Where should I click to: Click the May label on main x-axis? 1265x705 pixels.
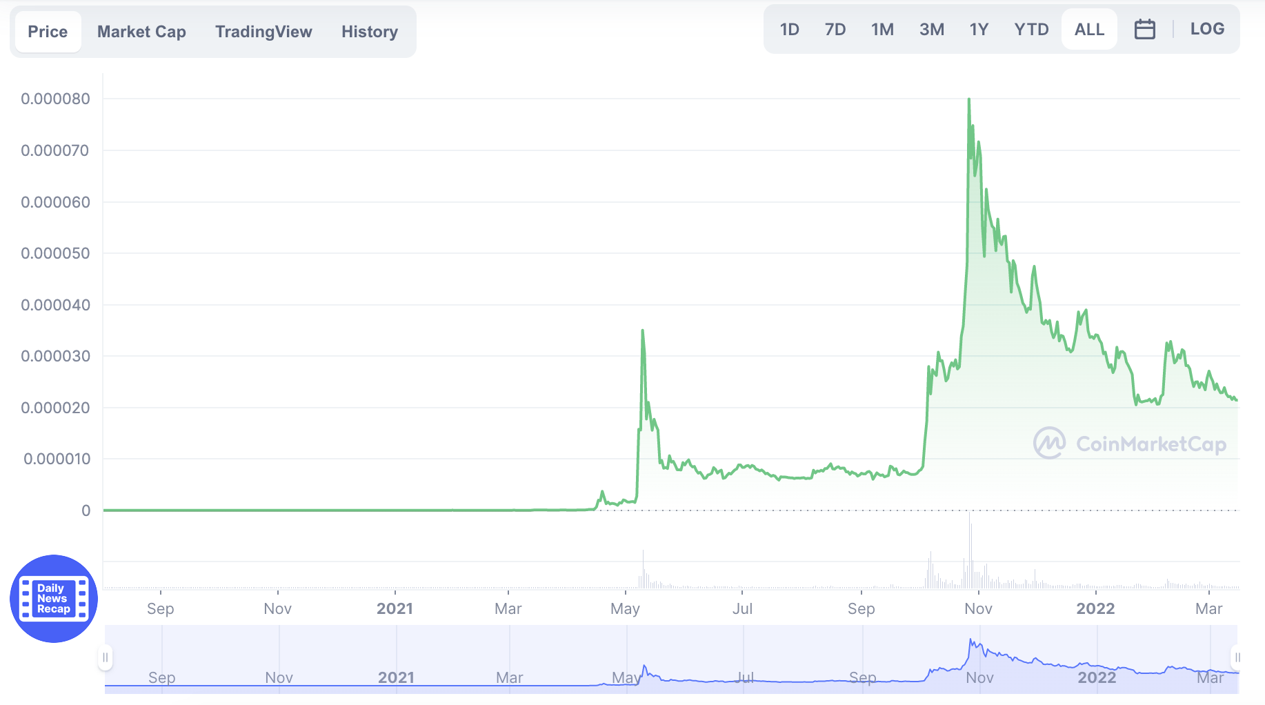pos(625,609)
